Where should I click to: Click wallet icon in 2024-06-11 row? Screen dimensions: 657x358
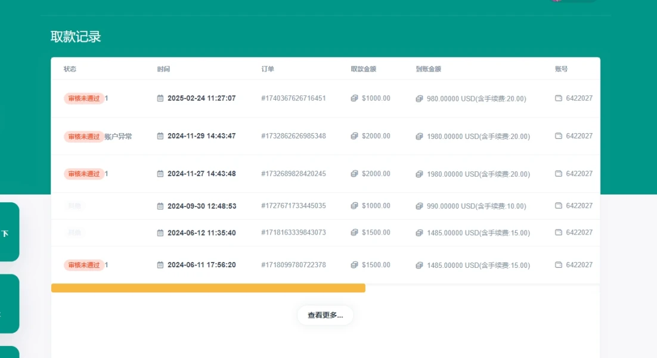(559, 265)
